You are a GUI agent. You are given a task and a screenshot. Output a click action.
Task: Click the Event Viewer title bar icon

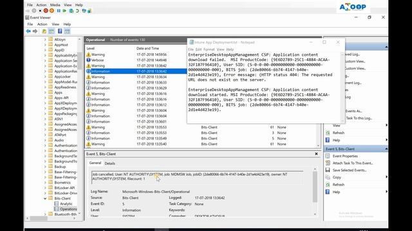pyautogui.click(x=27, y=17)
